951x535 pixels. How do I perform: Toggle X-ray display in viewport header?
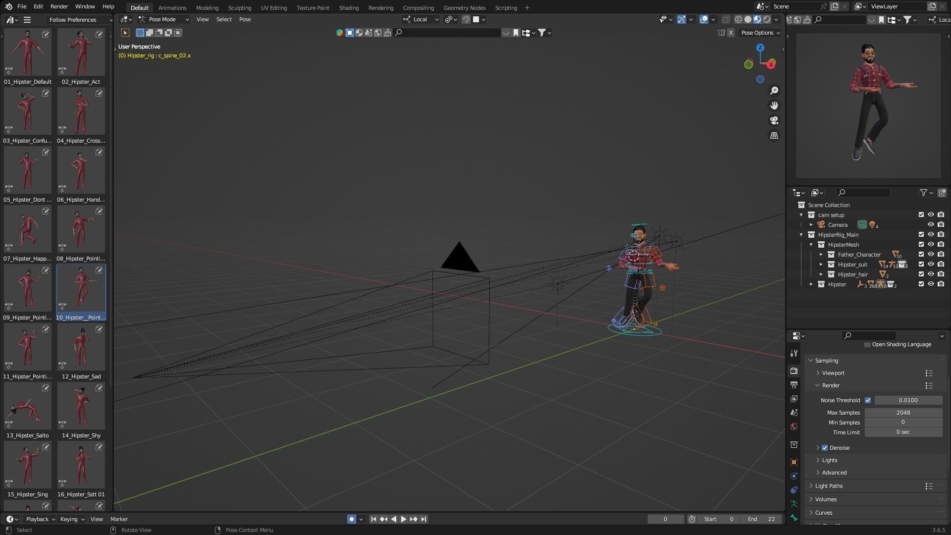(x=726, y=19)
